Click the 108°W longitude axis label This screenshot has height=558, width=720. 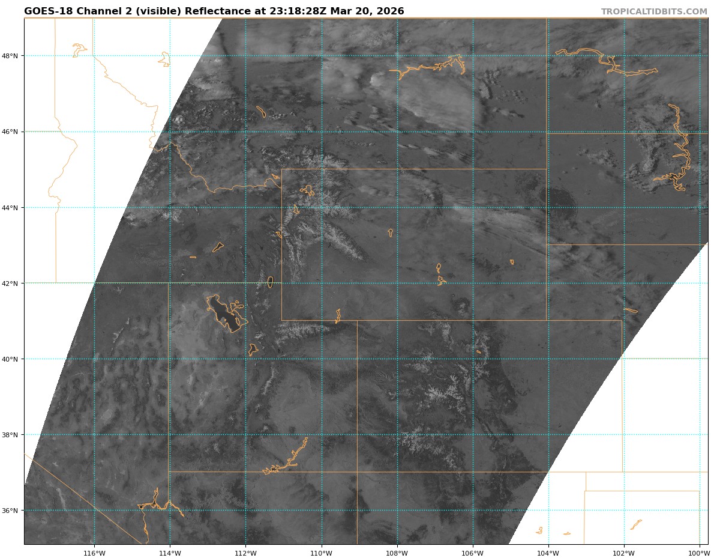click(397, 553)
